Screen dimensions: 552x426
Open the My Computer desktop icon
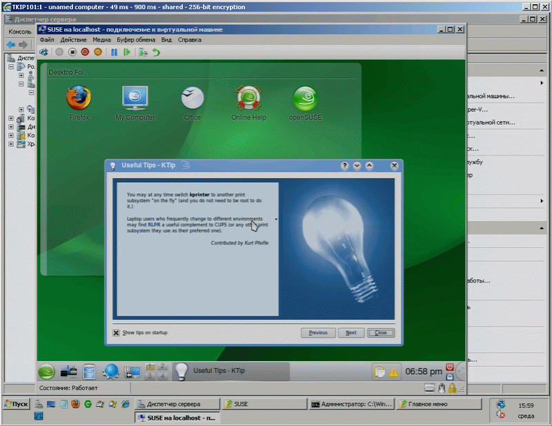click(135, 103)
